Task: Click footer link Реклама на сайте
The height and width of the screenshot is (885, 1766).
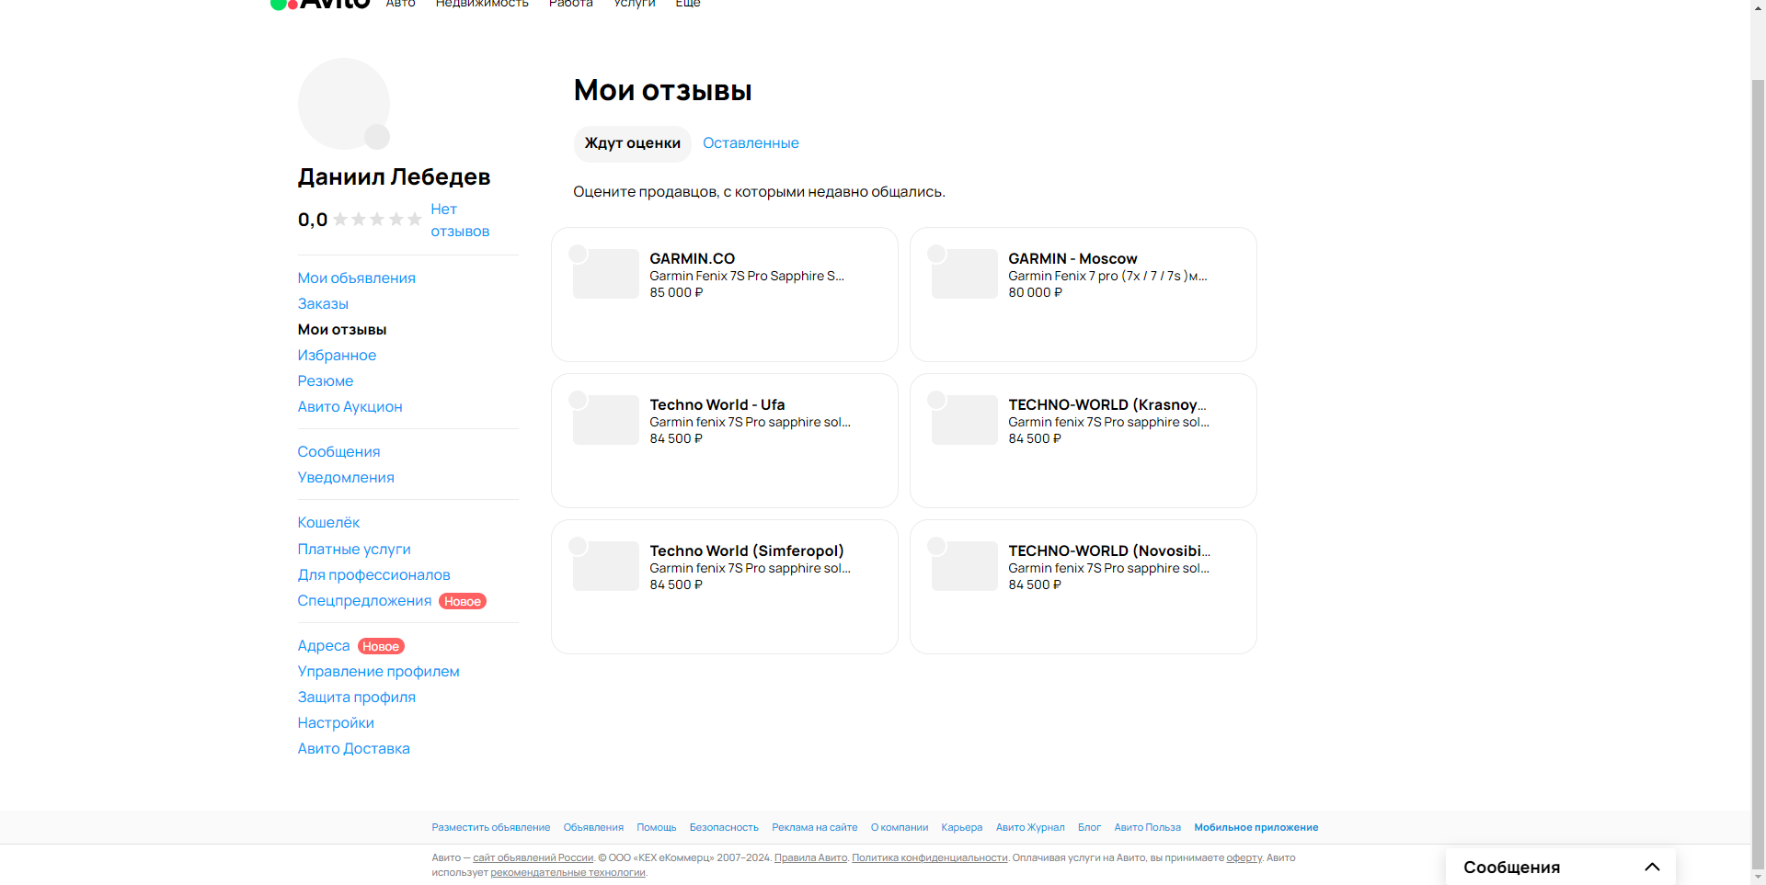Action: pyautogui.click(x=815, y=828)
